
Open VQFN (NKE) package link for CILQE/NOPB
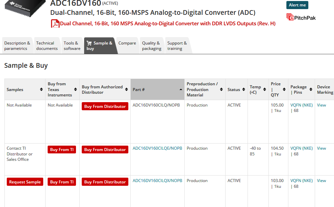[301, 148]
